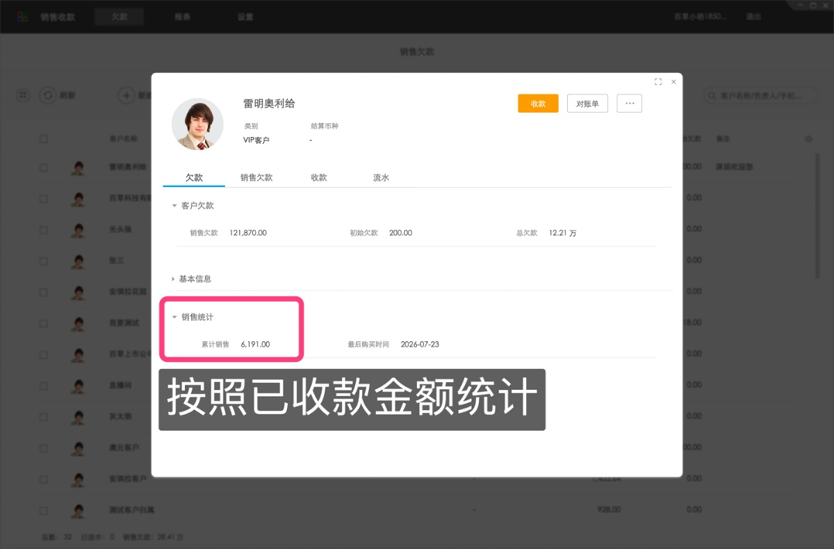The height and width of the screenshot is (549, 834).
Task: Click the plus icon for 新增
Action: [126, 95]
